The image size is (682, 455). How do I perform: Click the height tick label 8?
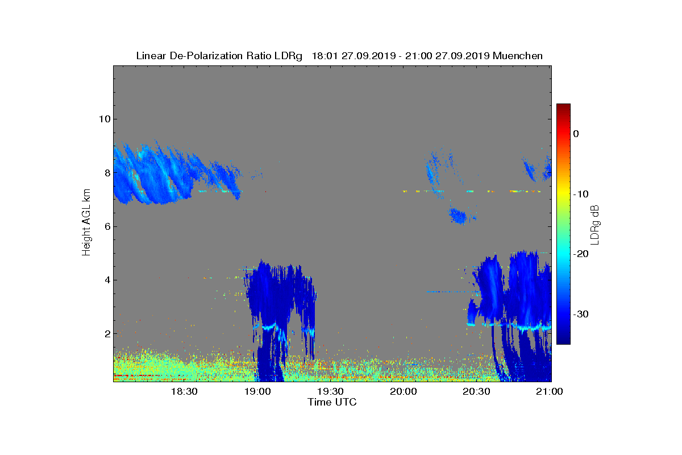(107, 172)
